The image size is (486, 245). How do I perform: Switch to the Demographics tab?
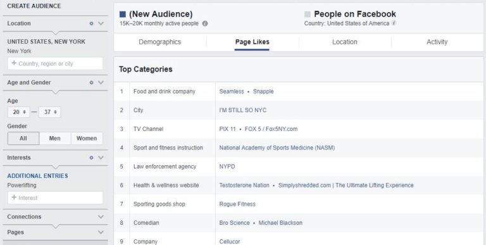tap(160, 42)
